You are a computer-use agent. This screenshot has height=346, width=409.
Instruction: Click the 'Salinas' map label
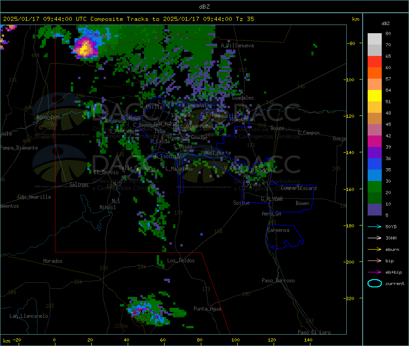tap(79, 185)
